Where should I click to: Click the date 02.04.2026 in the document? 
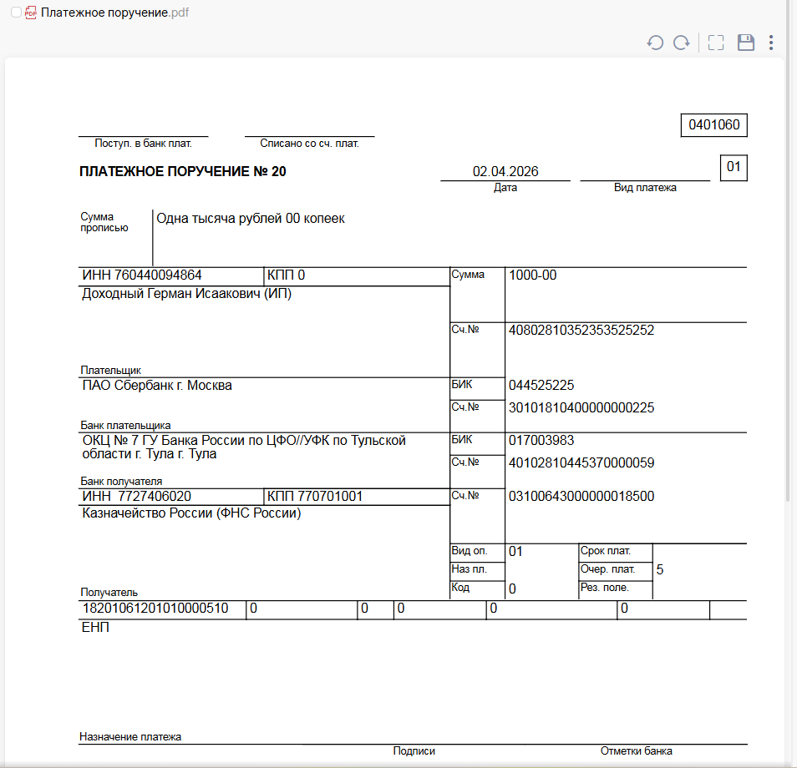505,172
